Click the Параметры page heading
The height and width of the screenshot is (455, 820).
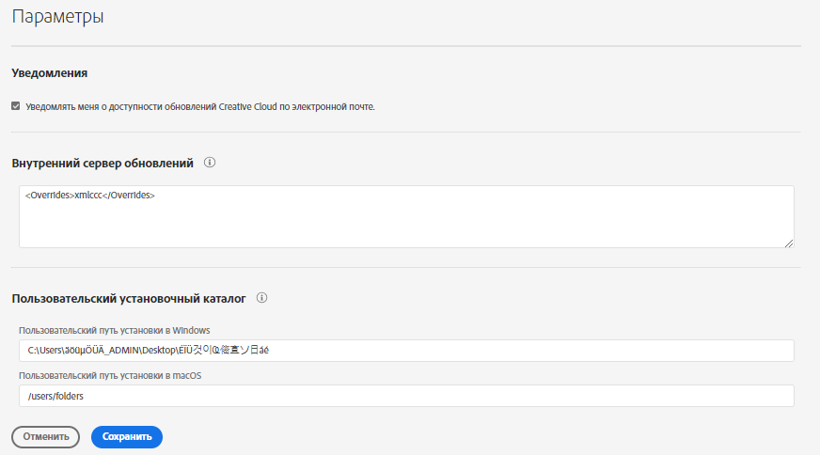tap(57, 17)
